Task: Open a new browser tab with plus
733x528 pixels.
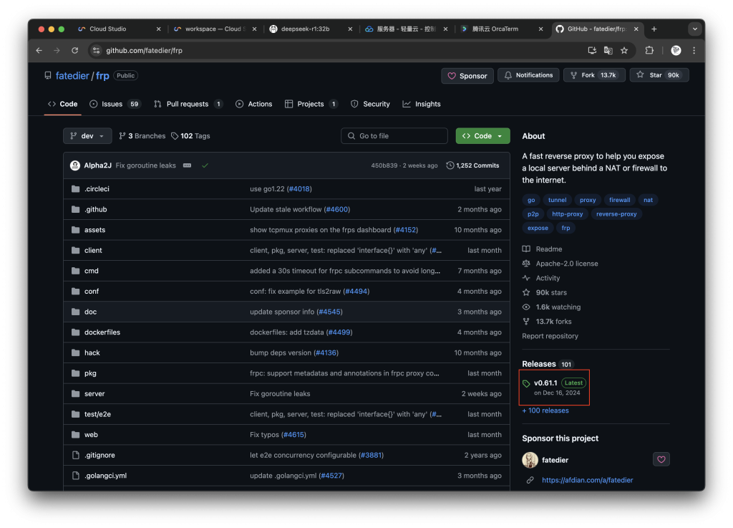Action: click(654, 29)
